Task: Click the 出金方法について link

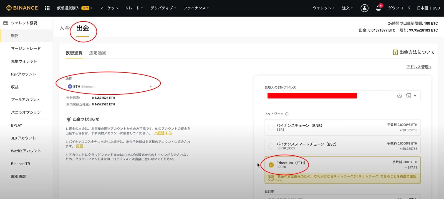Action: (x=417, y=52)
